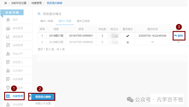Click the home icon beside 首页
This screenshot has height=107, width=189.
pos(8,20)
